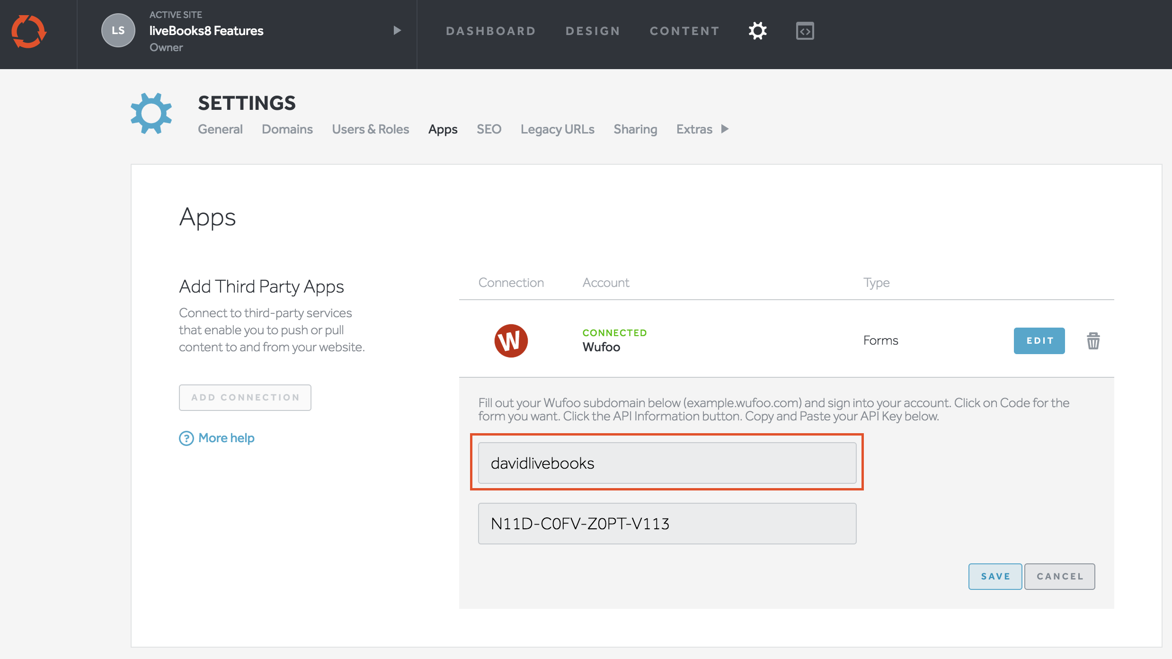Click the large blue Settings gear icon

coord(151,114)
